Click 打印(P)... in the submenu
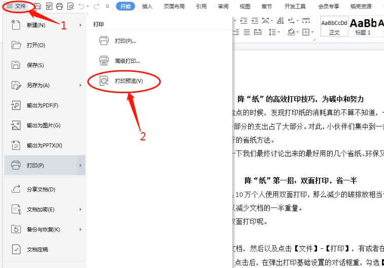The height and width of the screenshot is (268, 384). coord(125,41)
